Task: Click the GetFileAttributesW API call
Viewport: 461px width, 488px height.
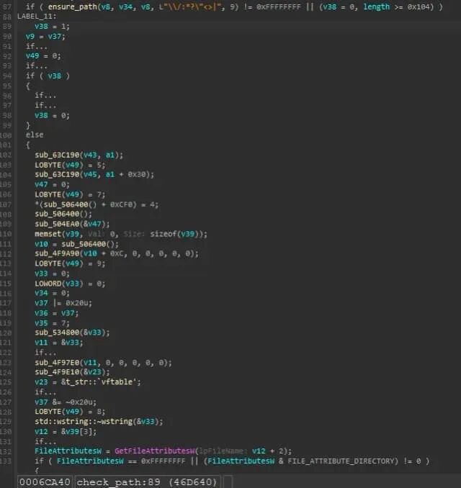Action: coord(155,451)
